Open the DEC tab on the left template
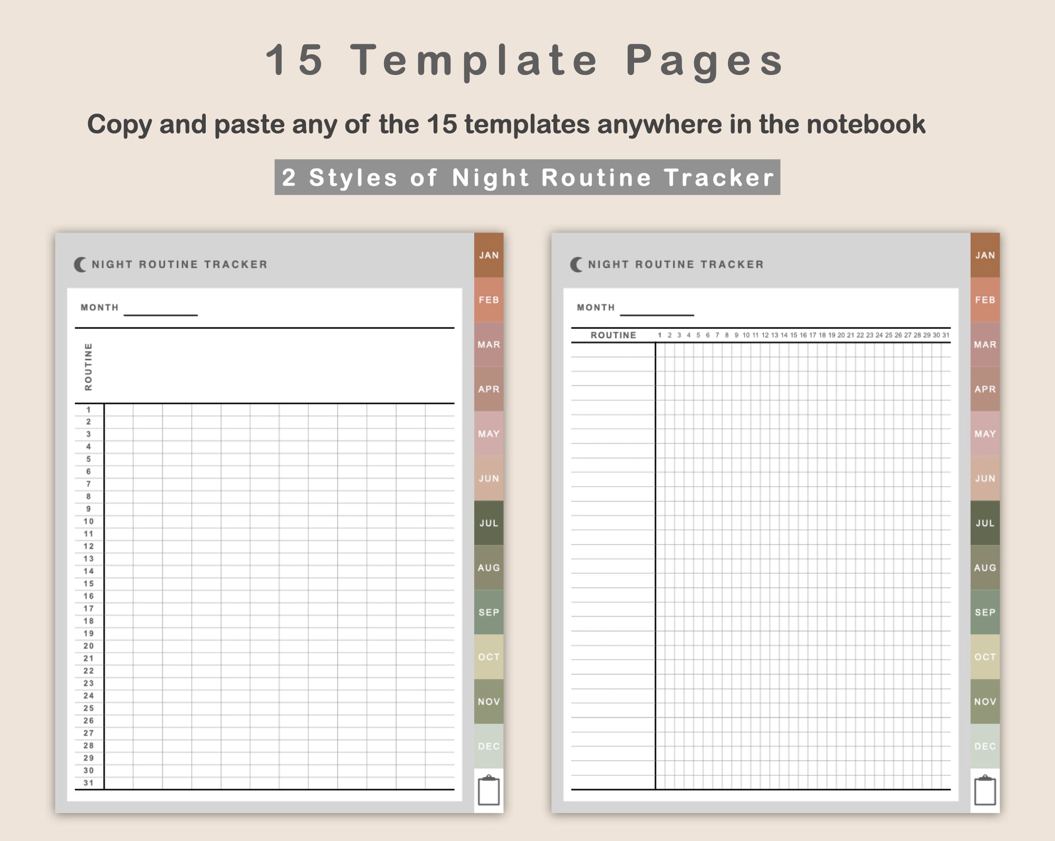This screenshot has width=1055, height=841. (488, 746)
